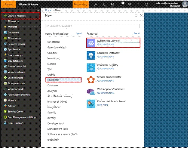Select Storage category
This screenshot has width=190, height=158.
click(52, 64)
